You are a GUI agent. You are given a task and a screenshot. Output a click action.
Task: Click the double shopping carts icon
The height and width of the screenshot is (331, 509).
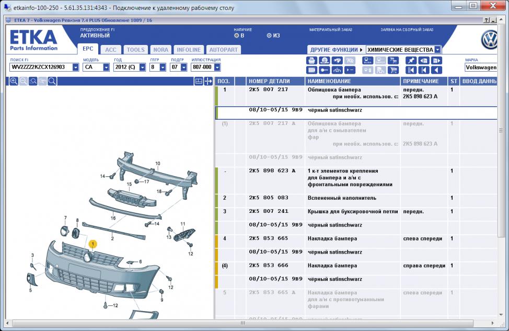(393, 61)
